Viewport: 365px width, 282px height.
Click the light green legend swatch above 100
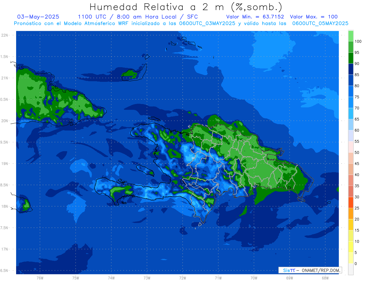351,36
